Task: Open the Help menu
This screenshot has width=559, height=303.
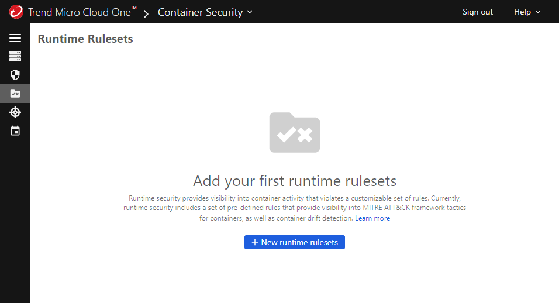Action: 522,12
